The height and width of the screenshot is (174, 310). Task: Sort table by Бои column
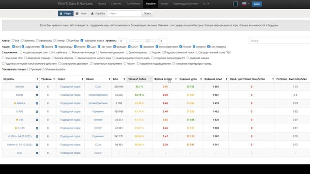click(x=119, y=79)
